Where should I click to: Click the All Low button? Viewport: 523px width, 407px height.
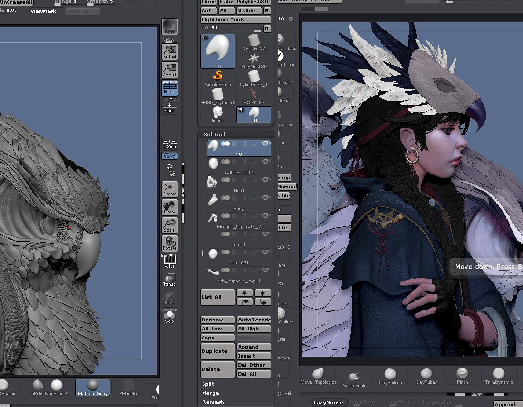217,329
